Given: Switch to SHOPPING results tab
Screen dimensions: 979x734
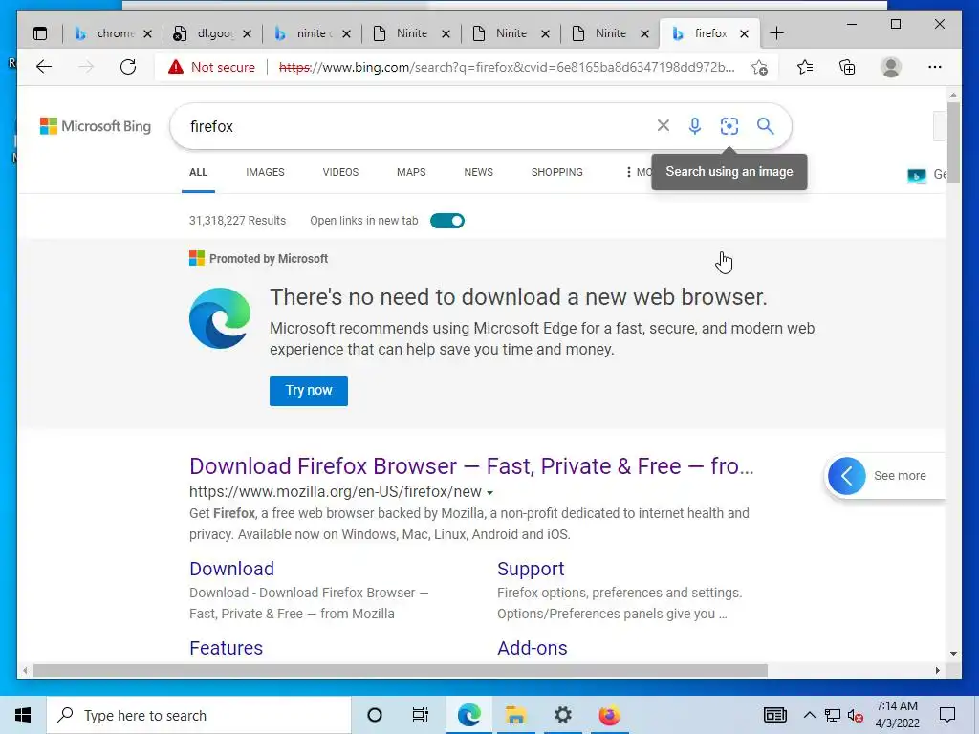Looking at the screenshot, I should tap(557, 172).
